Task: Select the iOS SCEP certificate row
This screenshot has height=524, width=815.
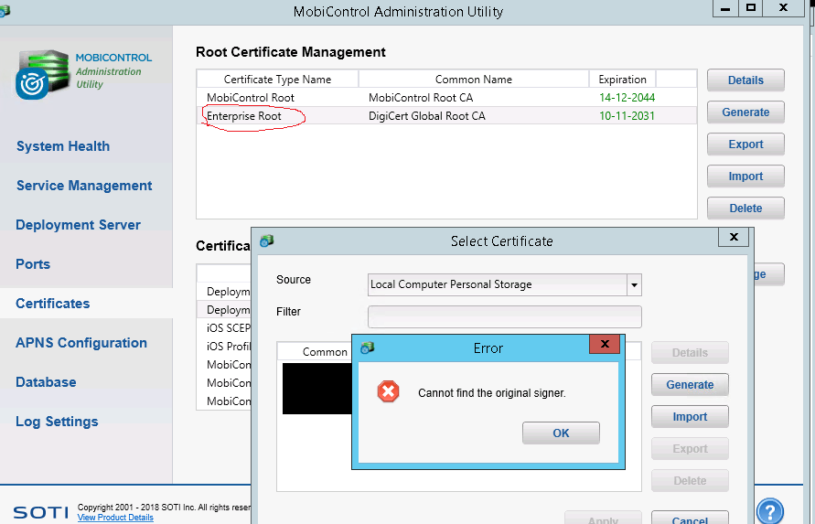Action: pyautogui.click(x=224, y=328)
